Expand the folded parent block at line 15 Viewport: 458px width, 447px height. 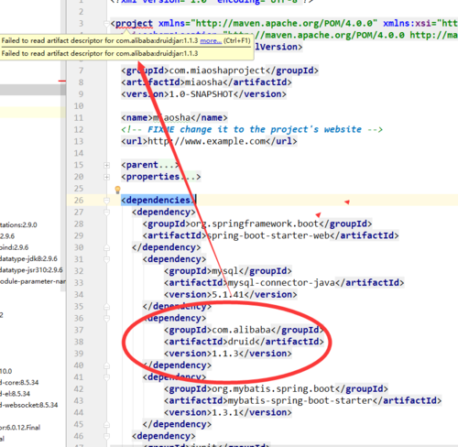[x=106, y=165]
